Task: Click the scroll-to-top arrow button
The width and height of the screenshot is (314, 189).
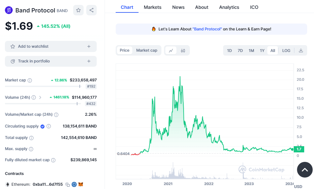Action: (x=305, y=170)
